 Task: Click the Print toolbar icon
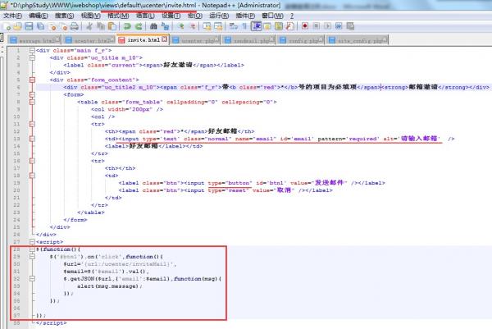[x=75, y=26]
